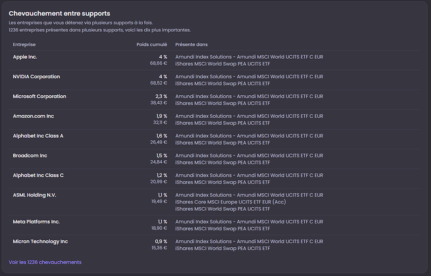Click the 1,9 % weight for Amazon
This screenshot has width=431, height=276.
click(162, 116)
